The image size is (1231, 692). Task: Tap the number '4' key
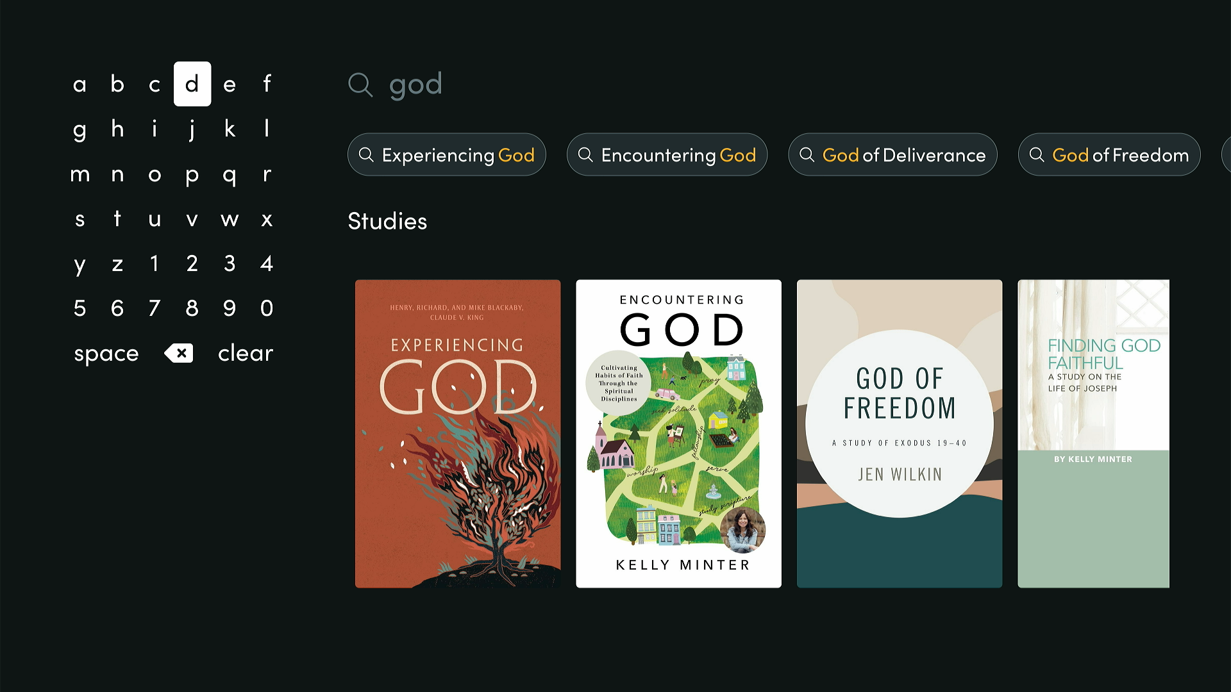click(x=267, y=263)
